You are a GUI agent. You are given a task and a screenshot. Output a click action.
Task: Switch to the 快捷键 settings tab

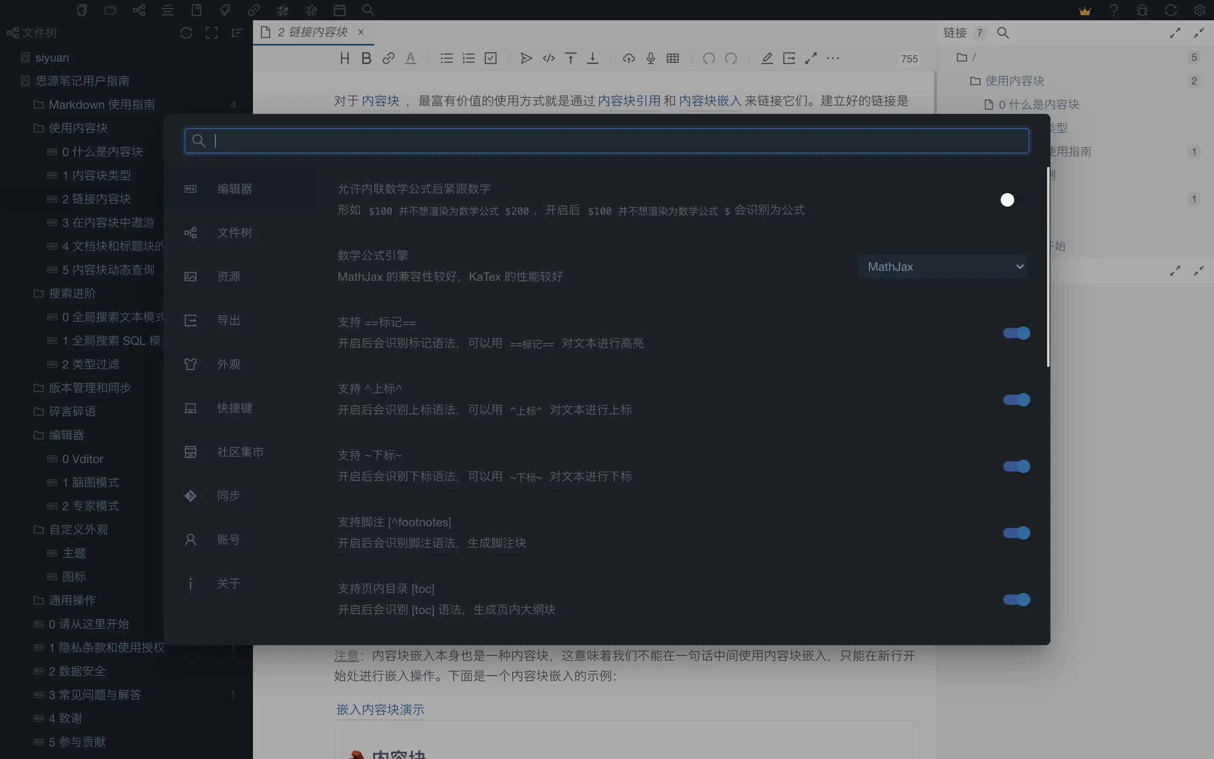coord(234,408)
